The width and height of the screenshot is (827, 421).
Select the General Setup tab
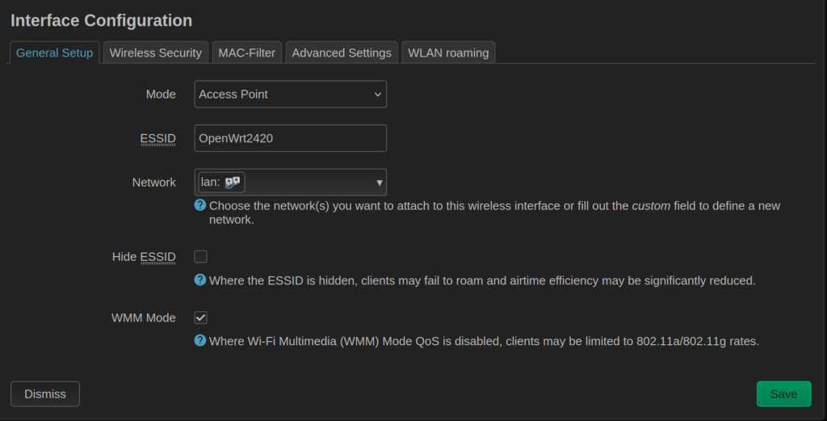(54, 53)
